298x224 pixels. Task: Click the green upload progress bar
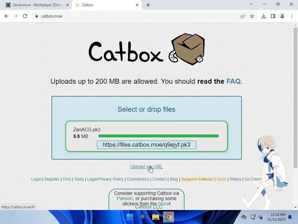(x=159, y=136)
